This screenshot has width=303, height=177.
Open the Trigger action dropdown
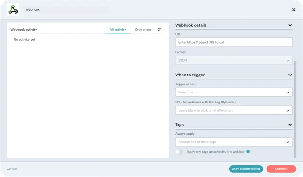pyautogui.click(x=233, y=93)
